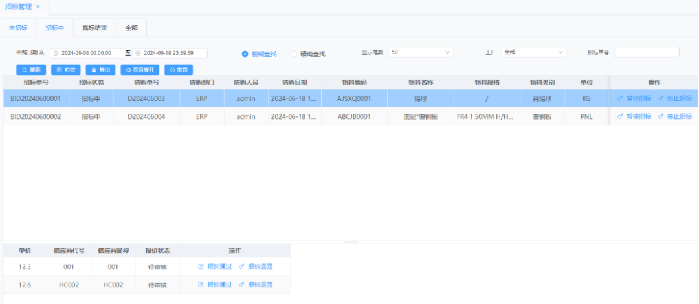Viewport: 699px width, 304px height.
Task: Click the unit cell KG
Action: click(x=586, y=98)
